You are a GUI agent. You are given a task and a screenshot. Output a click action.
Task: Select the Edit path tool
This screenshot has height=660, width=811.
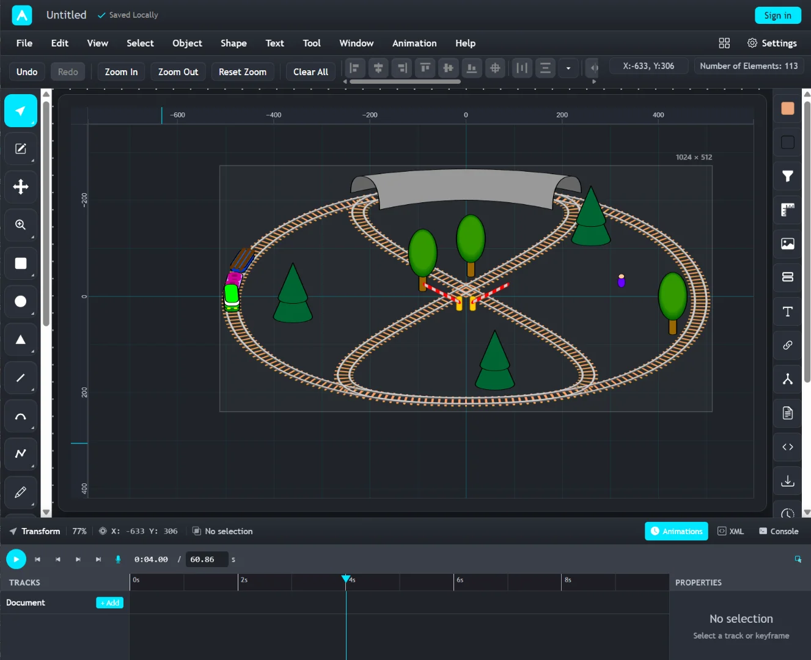click(x=21, y=149)
